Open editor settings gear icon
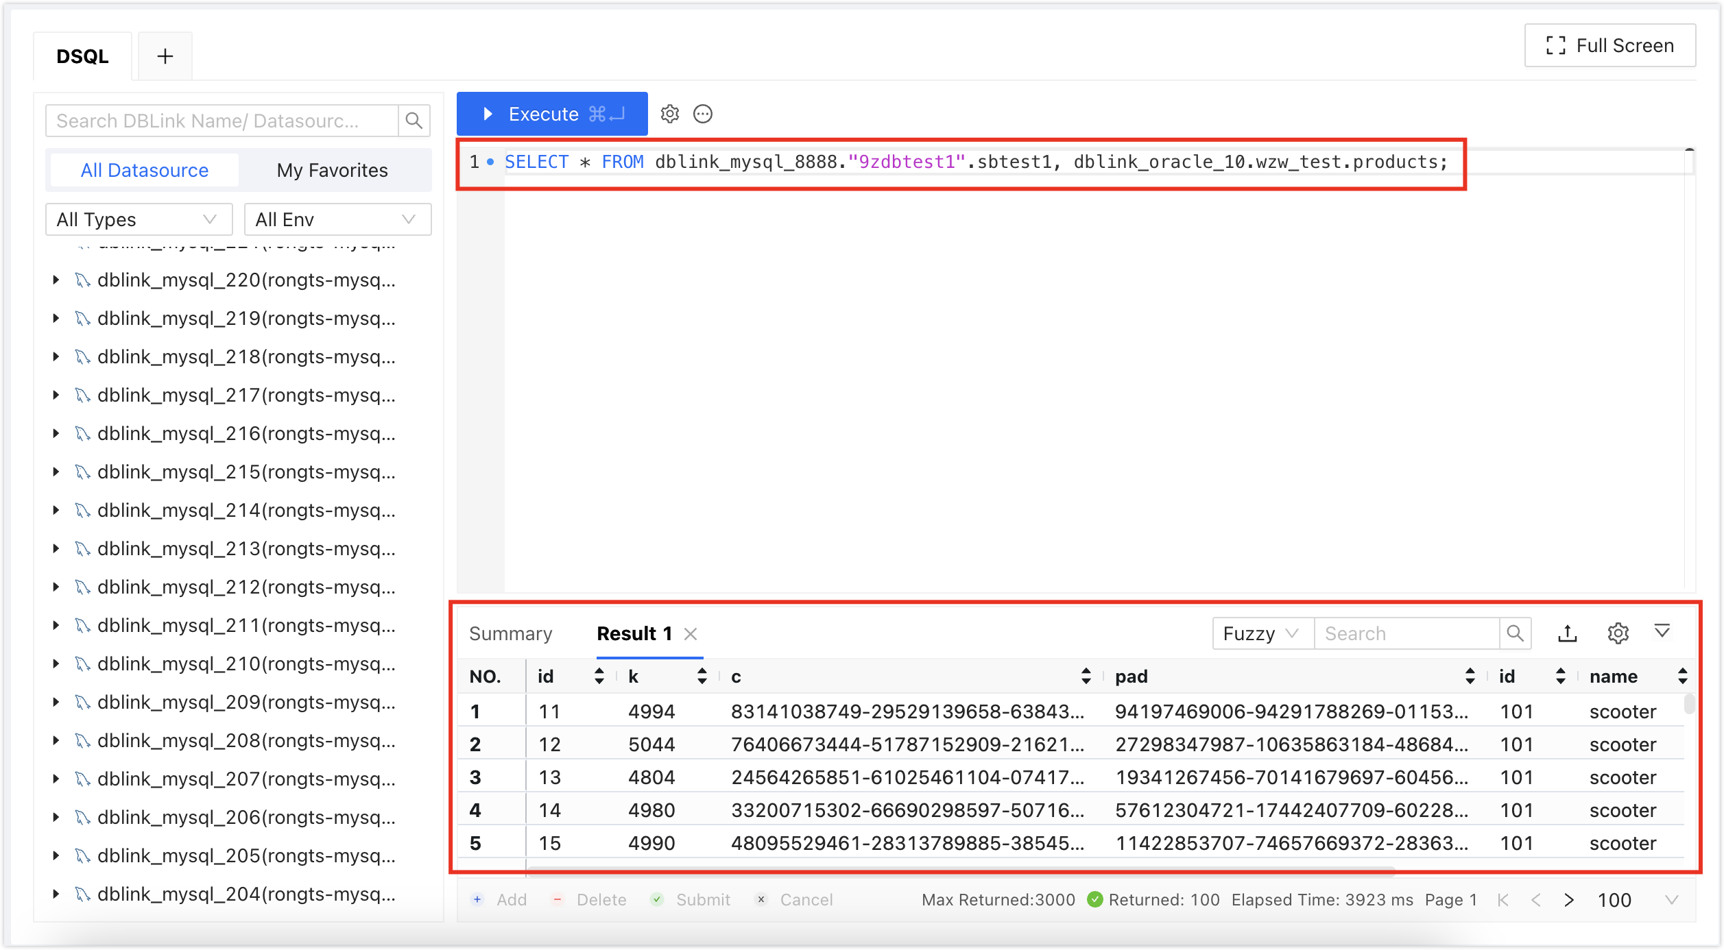Image resolution: width=1724 pixels, height=950 pixels. pos(670,114)
